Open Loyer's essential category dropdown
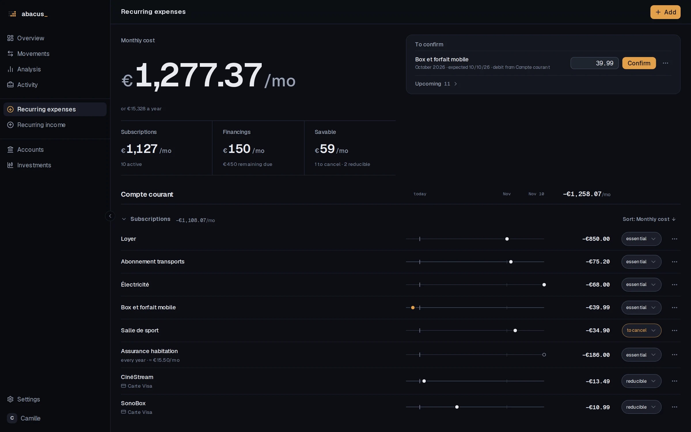The image size is (691, 432). (641, 239)
